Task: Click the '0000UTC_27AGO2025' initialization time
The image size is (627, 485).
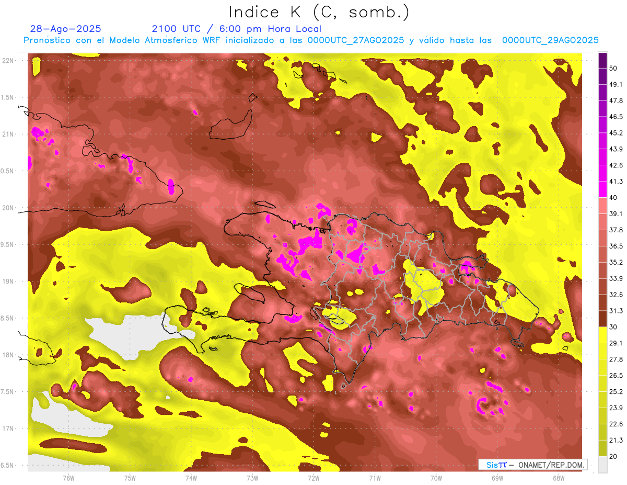Action: [356, 40]
